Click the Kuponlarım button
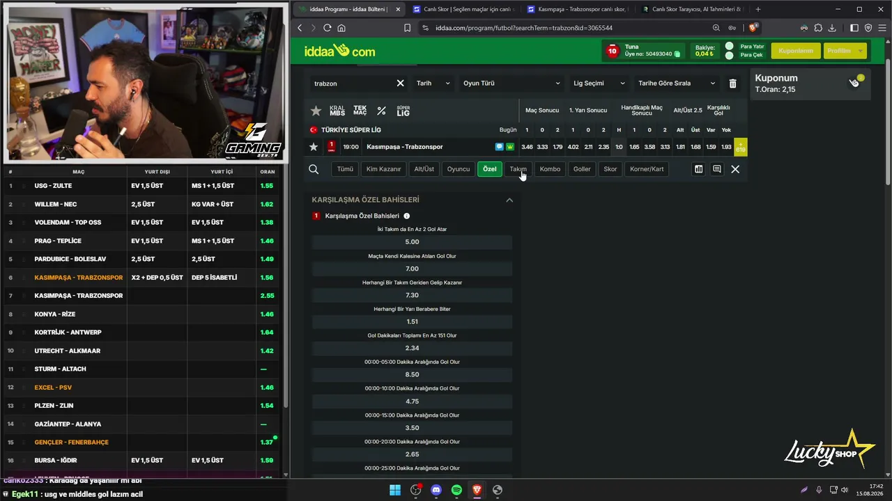 796,51
